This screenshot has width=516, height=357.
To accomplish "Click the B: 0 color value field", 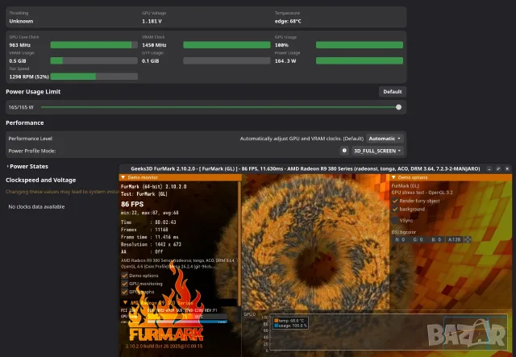I will pos(436,239).
